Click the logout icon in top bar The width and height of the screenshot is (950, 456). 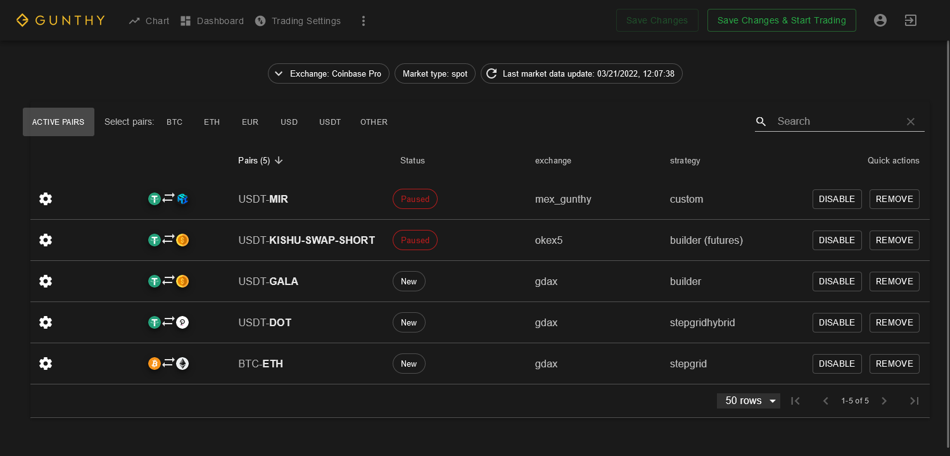point(910,20)
